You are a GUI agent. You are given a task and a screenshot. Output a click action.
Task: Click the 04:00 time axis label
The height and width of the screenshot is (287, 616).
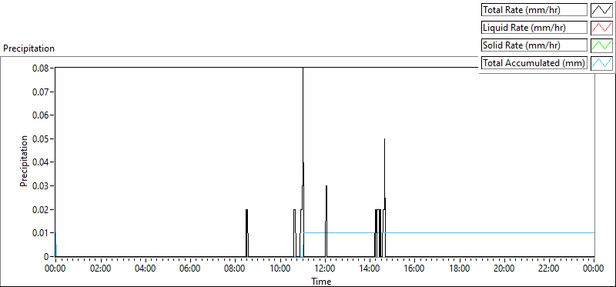coord(146,269)
